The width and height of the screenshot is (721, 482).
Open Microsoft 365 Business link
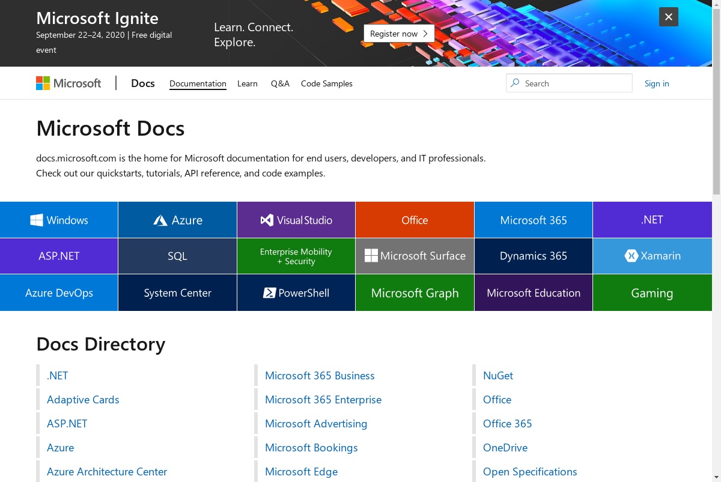click(x=320, y=376)
